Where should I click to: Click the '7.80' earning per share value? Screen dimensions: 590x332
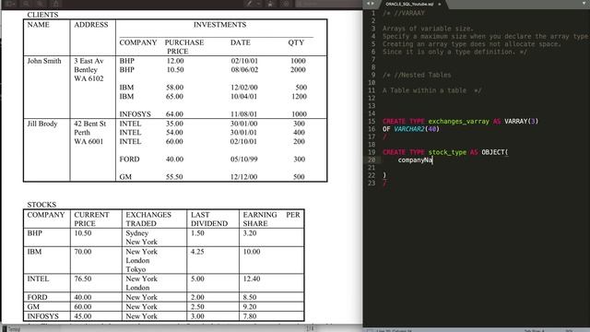(250, 316)
